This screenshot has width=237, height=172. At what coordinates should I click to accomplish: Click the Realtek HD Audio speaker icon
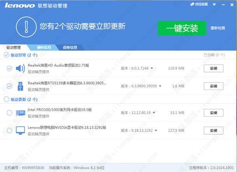point(21,68)
